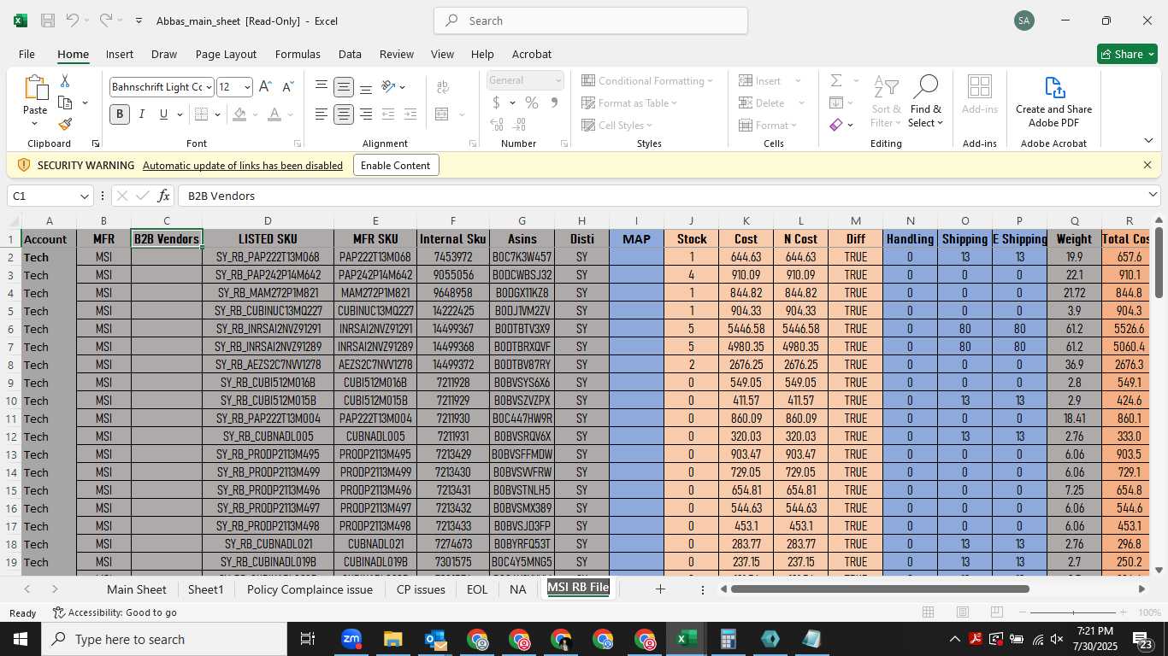Click the Percent Style icon
This screenshot has width=1168, height=656.
click(532, 102)
